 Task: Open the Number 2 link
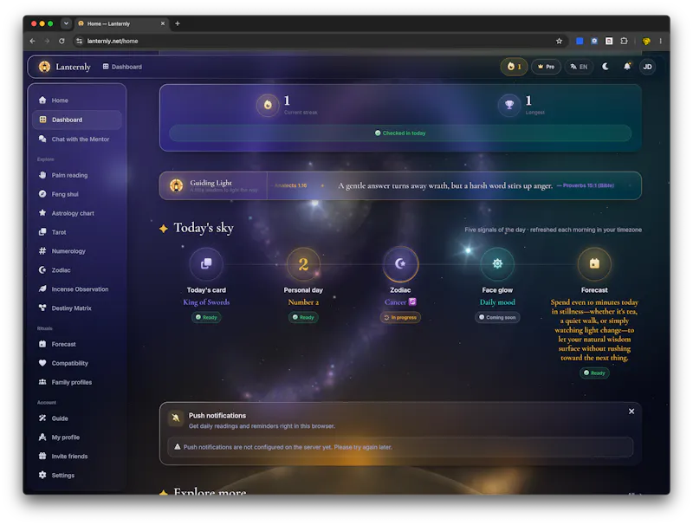click(303, 302)
